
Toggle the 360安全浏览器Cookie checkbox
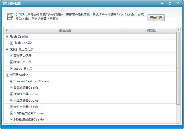coord(11,113)
